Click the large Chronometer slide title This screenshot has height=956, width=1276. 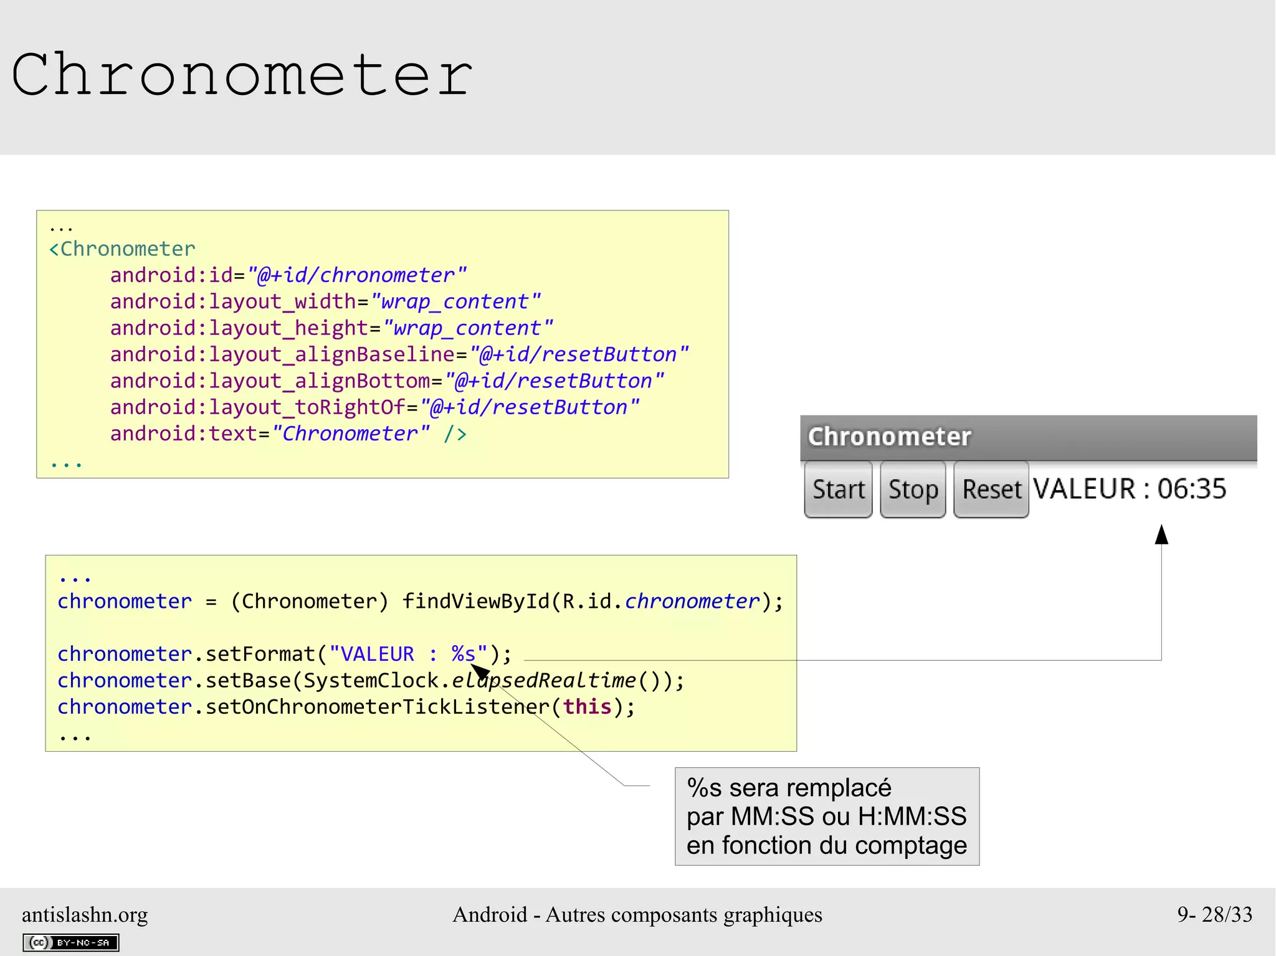[242, 75]
